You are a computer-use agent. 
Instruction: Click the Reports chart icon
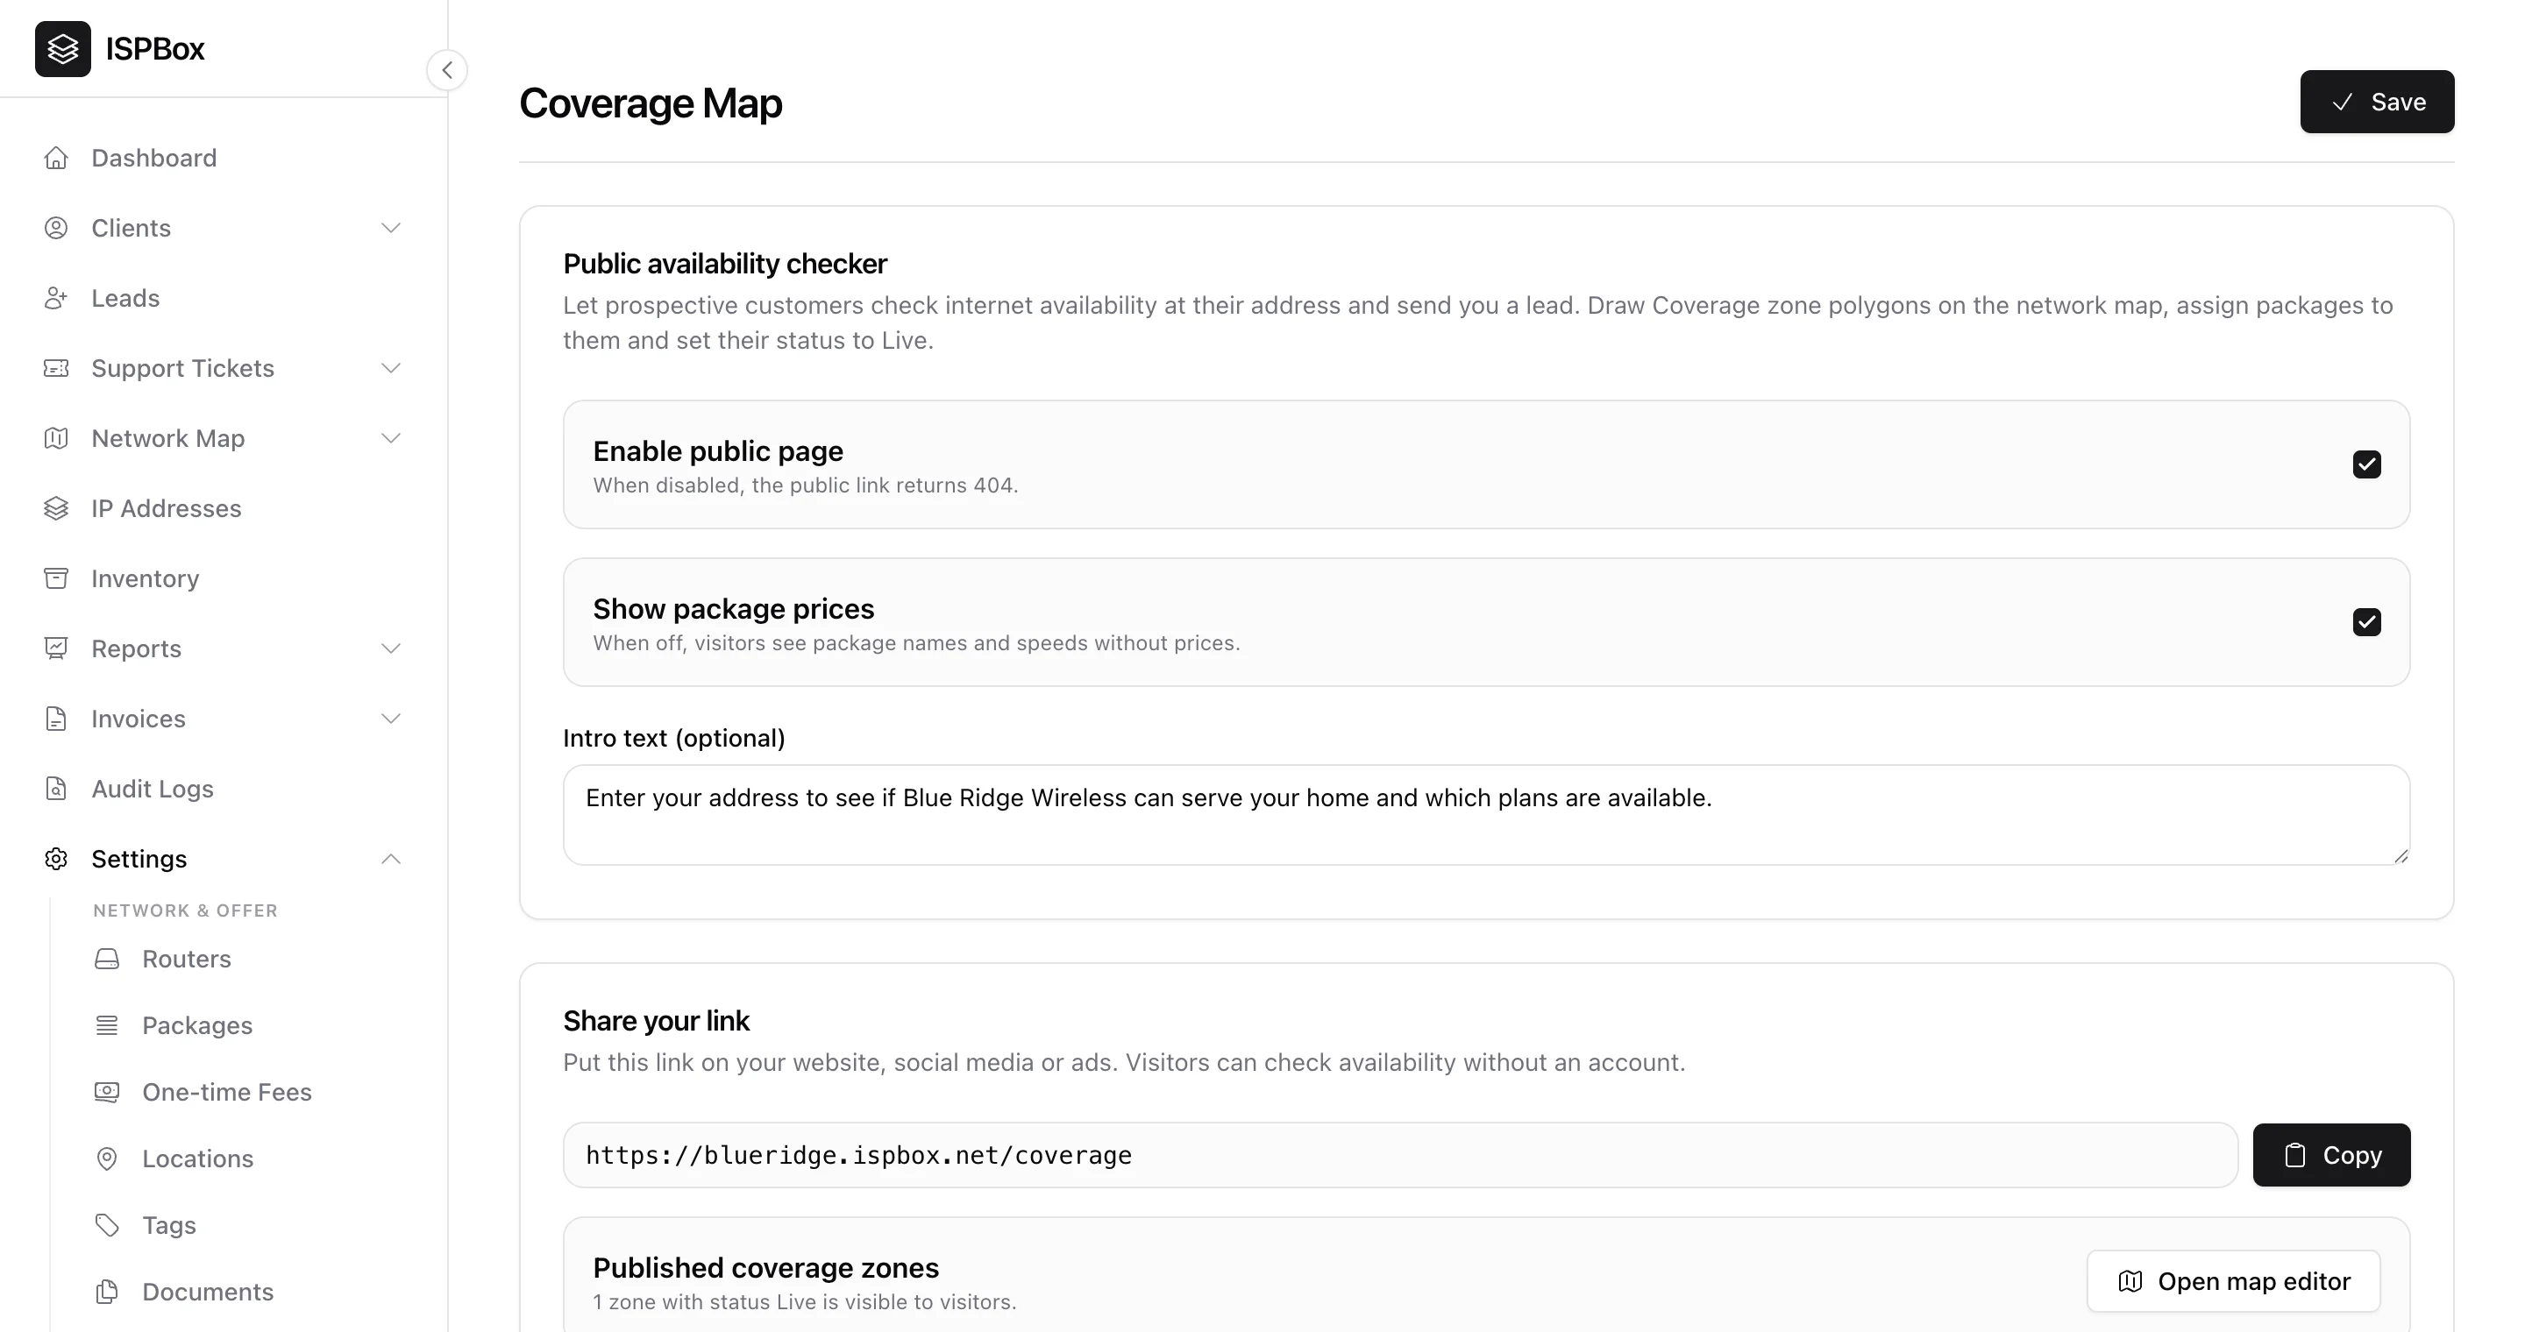tap(56, 648)
